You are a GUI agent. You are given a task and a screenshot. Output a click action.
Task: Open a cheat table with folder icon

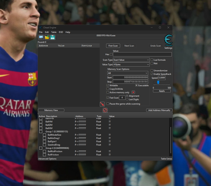[47, 38]
